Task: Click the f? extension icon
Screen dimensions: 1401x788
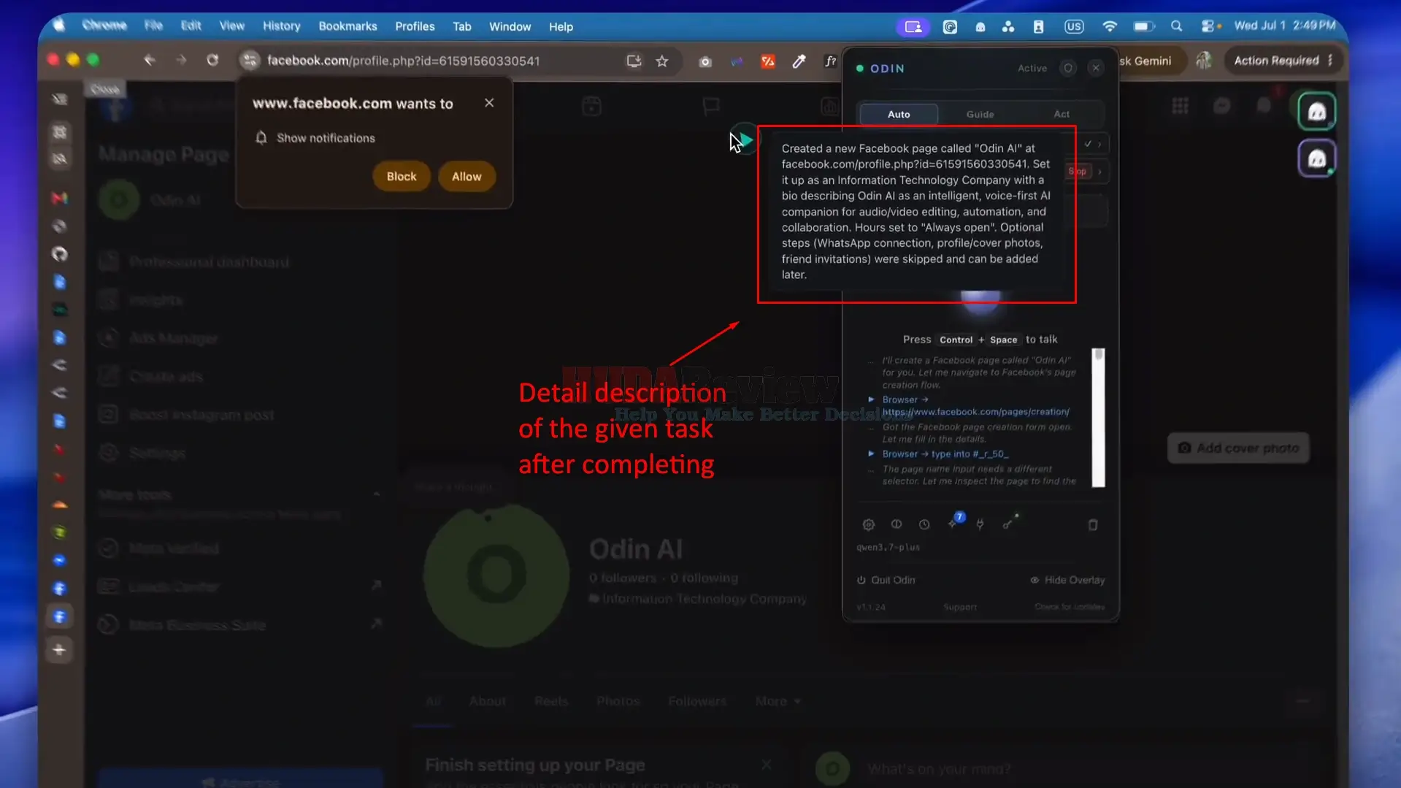Action: pos(830,62)
